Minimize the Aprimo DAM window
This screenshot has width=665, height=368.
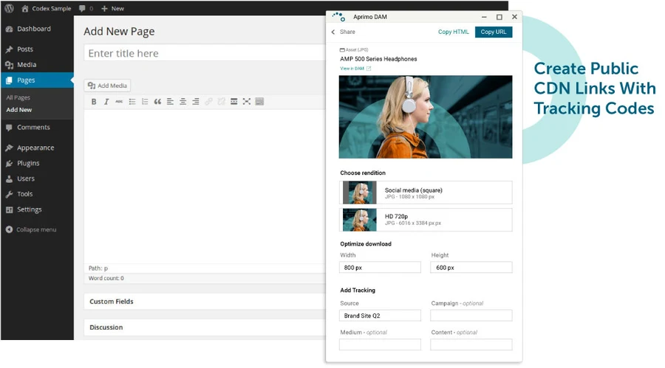pyautogui.click(x=484, y=17)
